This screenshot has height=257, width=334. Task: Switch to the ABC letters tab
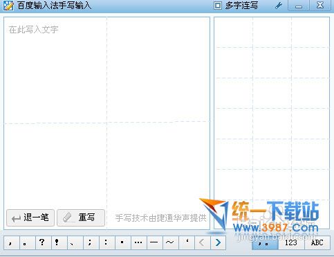click(317, 242)
